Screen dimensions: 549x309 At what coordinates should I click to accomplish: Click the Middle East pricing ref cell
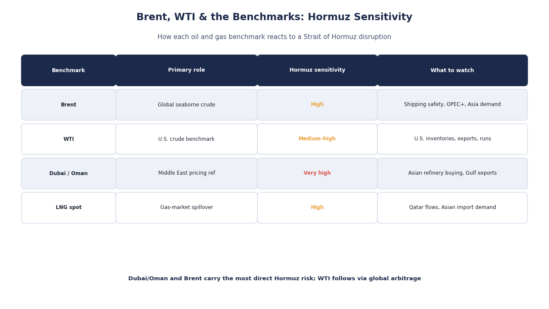click(187, 173)
